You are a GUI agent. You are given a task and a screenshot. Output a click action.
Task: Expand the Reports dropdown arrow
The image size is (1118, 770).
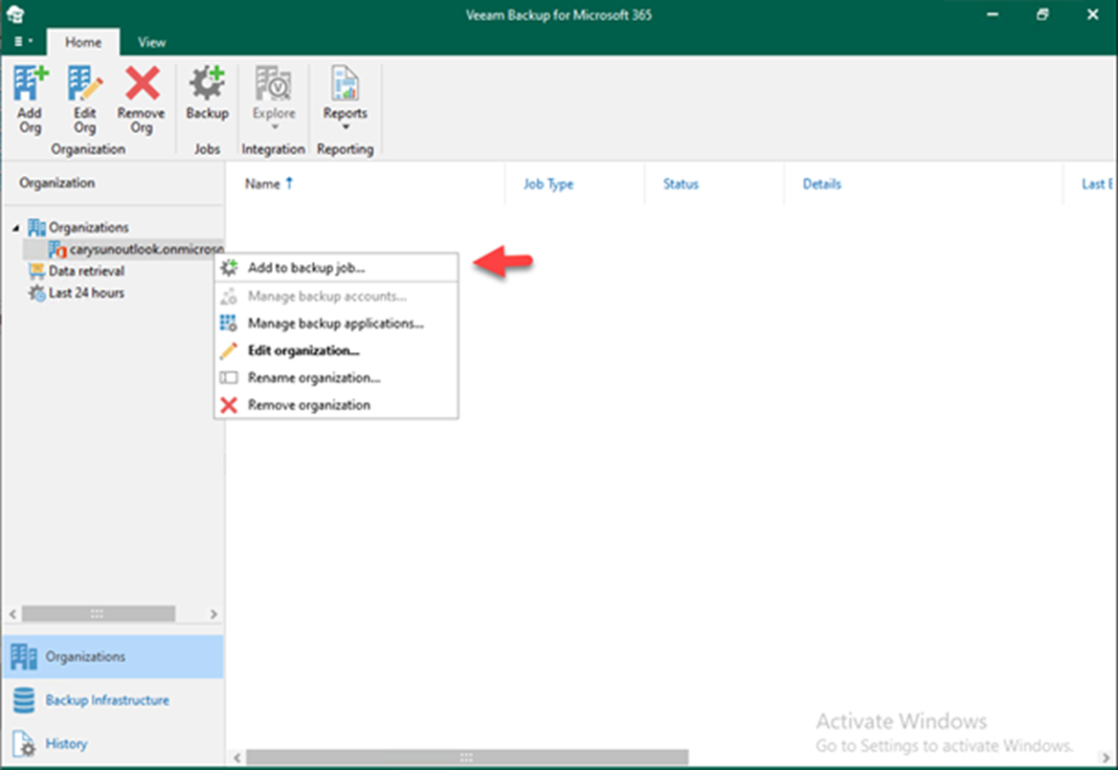pyautogui.click(x=346, y=127)
